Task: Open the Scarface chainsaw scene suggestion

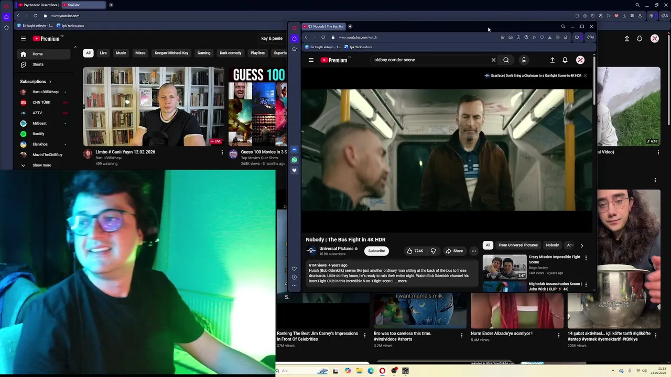Action: pos(533,75)
